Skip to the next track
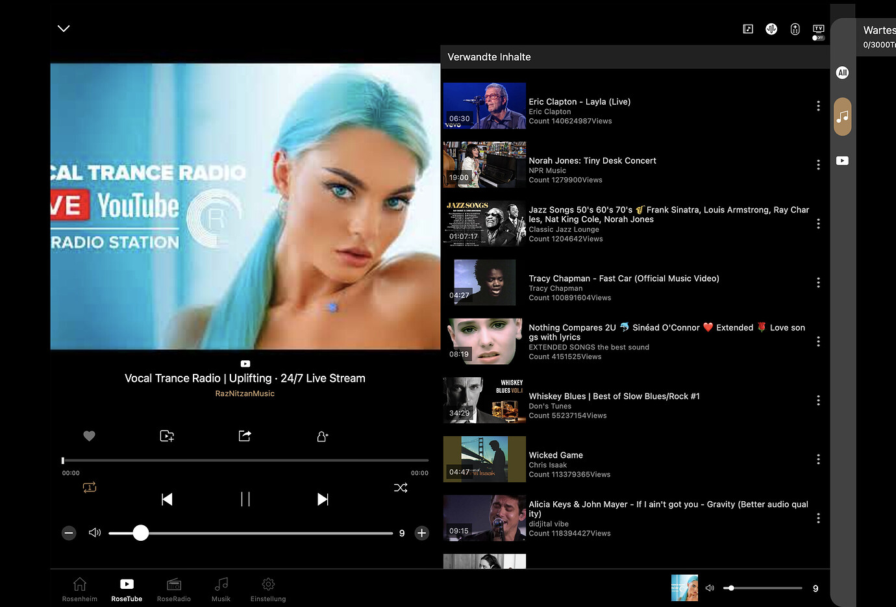This screenshot has height=607, width=896. pos(323,499)
